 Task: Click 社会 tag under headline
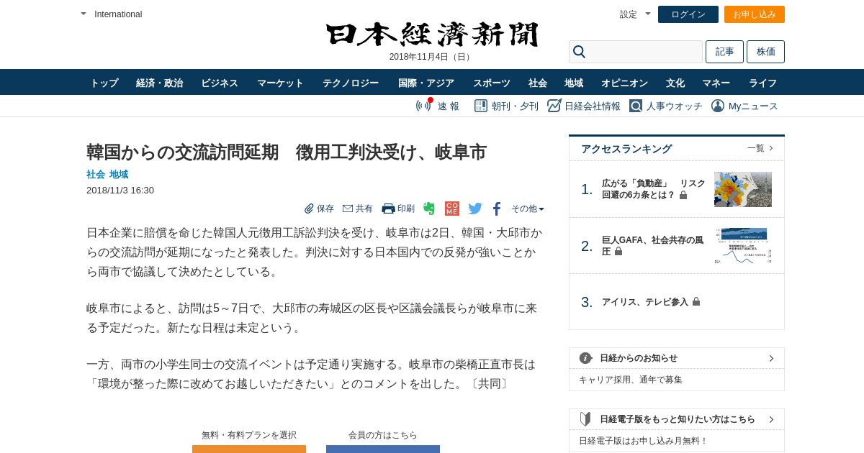[x=96, y=174]
